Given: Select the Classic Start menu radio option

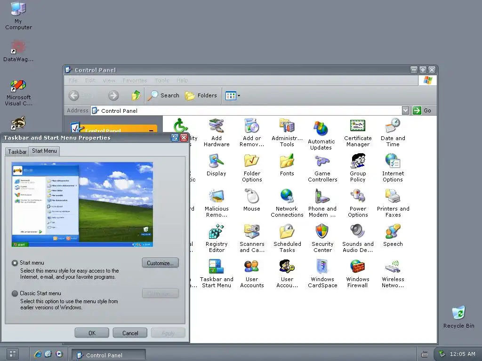Looking at the screenshot, I should (x=15, y=293).
